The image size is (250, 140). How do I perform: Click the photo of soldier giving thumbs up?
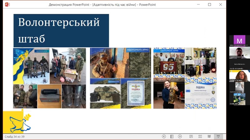pos(109,63)
